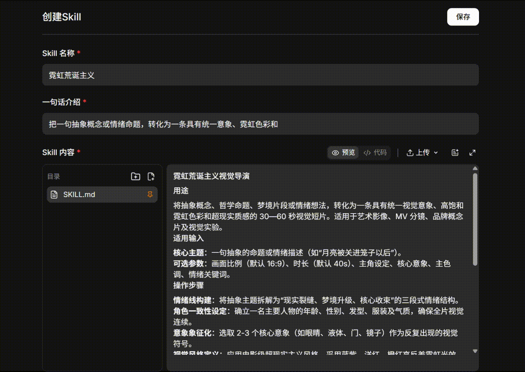Click the Skill 内容 label
Image resolution: width=525 pixels, height=372 pixels.
[58, 152]
